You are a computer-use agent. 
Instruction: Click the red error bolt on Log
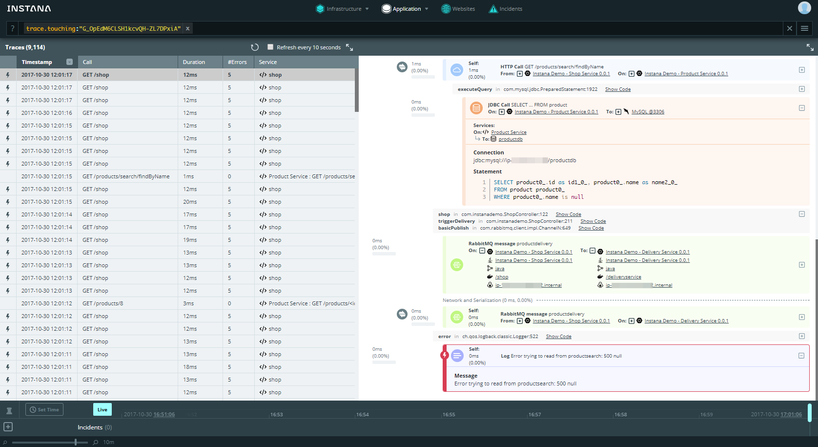point(445,355)
